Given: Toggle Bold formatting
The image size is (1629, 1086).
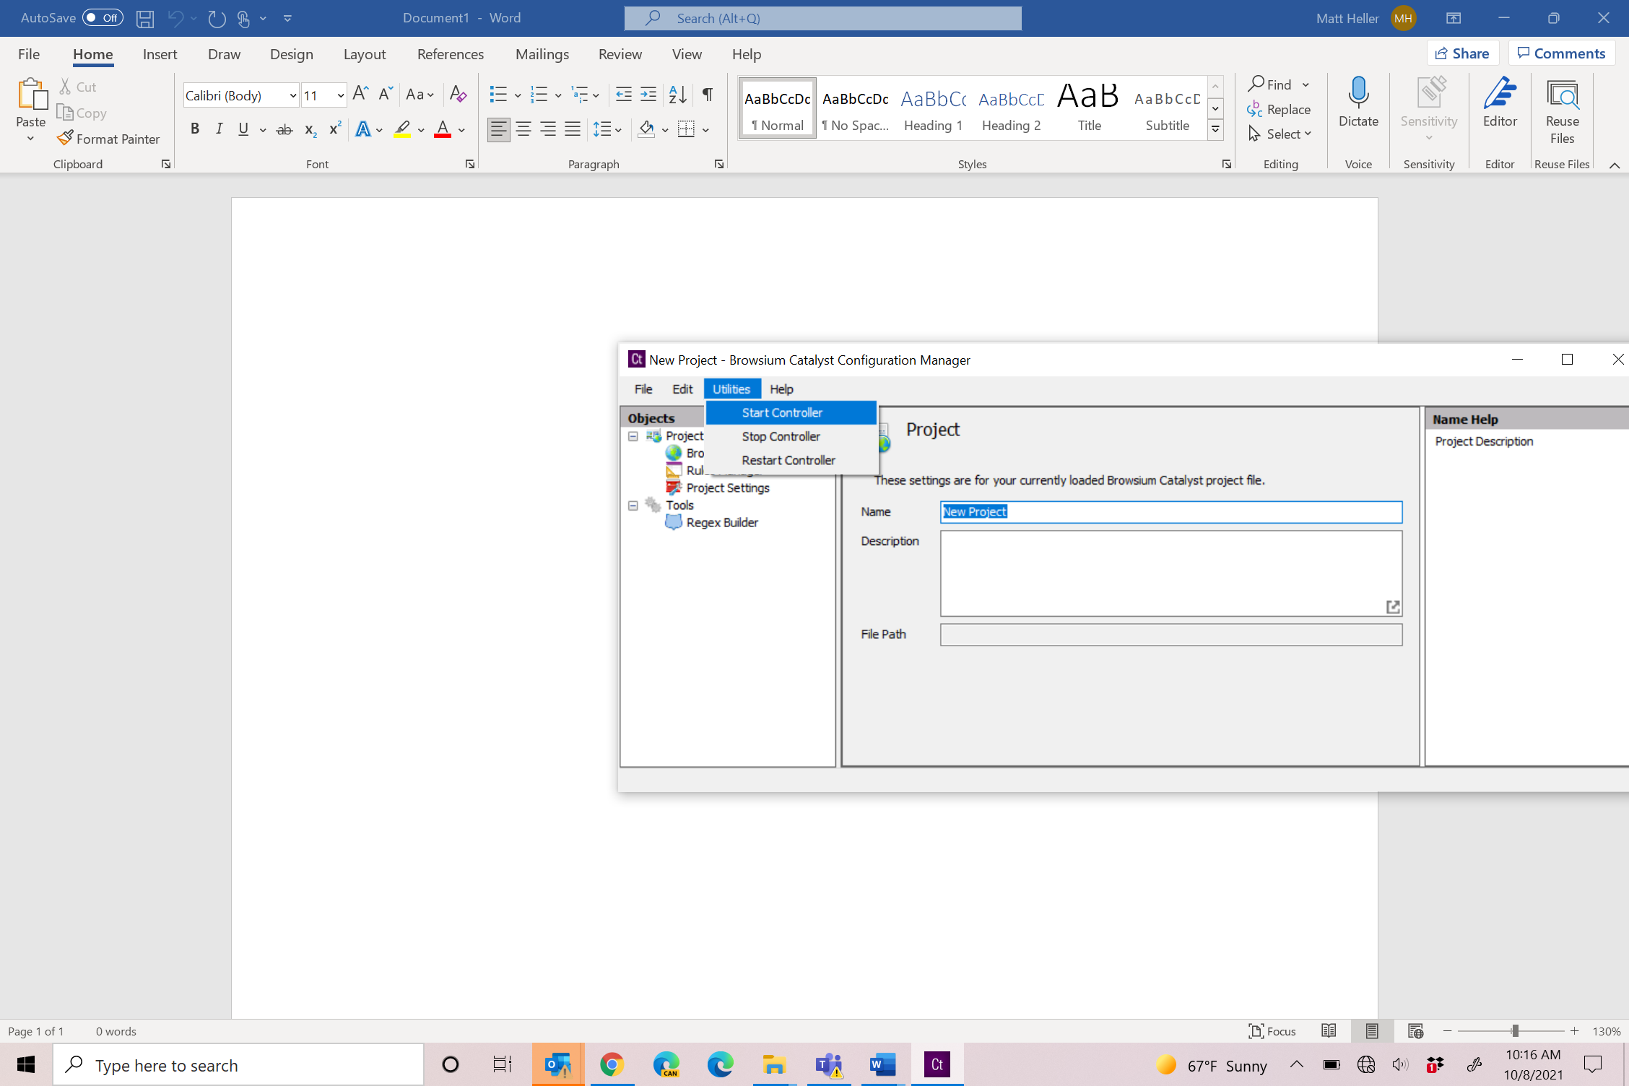Looking at the screenshot, I should [x=194, y=129].
